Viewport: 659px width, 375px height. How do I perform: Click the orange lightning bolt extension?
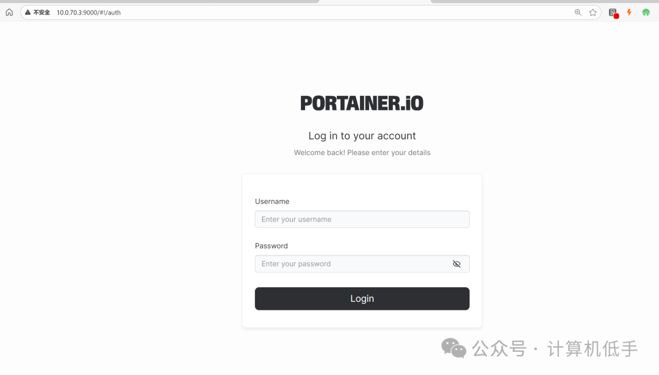coord(630,13)
